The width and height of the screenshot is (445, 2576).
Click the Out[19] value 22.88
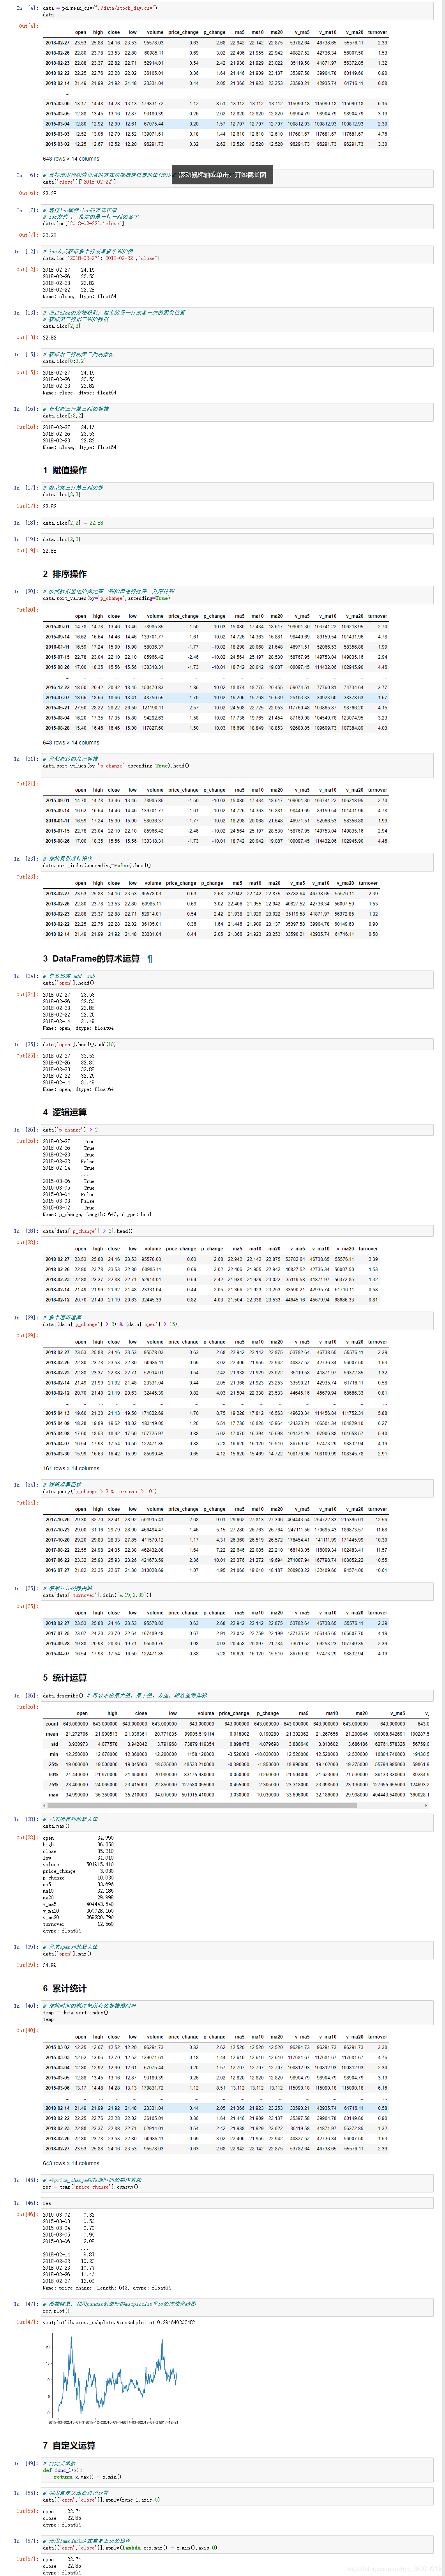[50, 551]
